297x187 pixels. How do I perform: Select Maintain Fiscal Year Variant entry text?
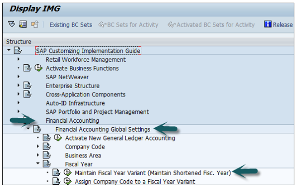(x=153, y=173)
